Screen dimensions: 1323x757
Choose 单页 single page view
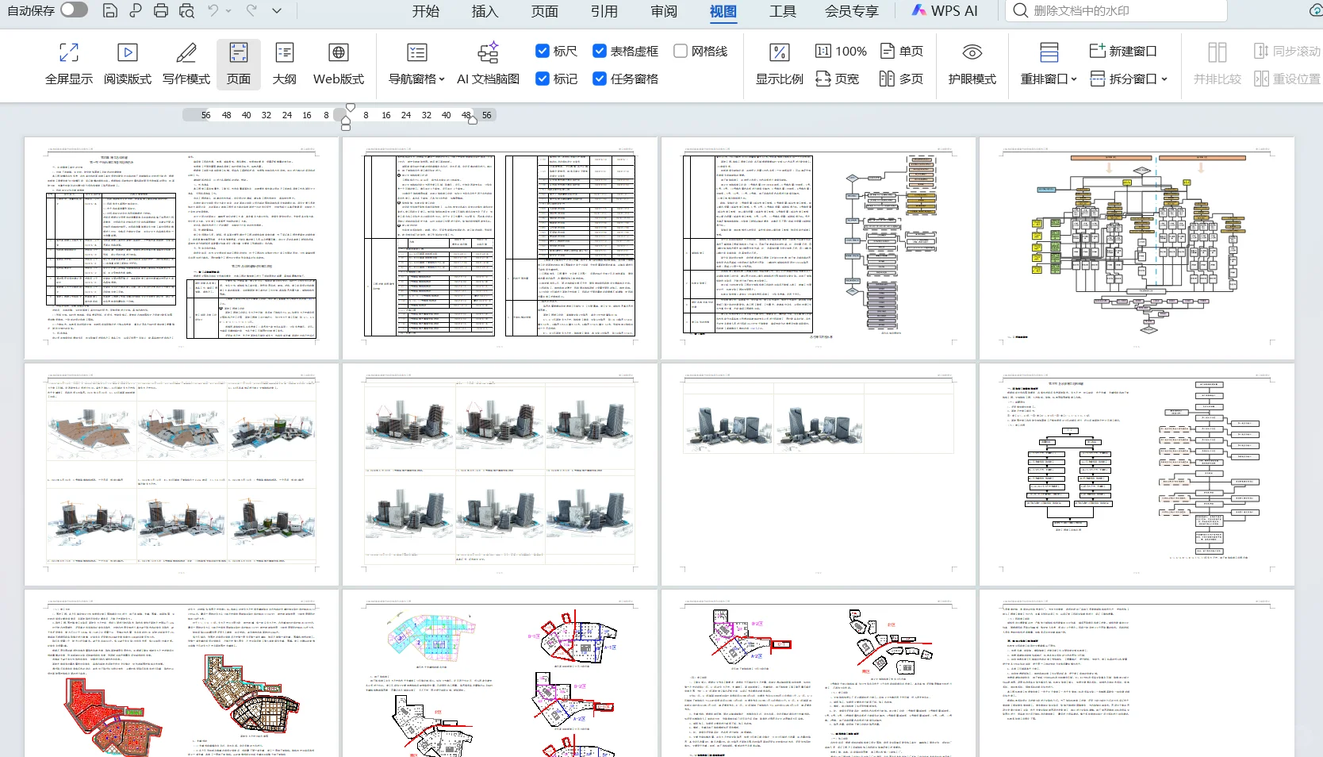coord(902,51)
